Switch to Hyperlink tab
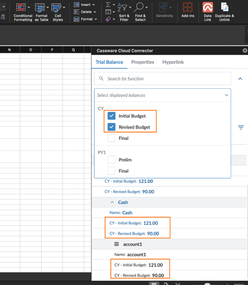This screenshot has height=285, width=248. (x=173, y=62)
